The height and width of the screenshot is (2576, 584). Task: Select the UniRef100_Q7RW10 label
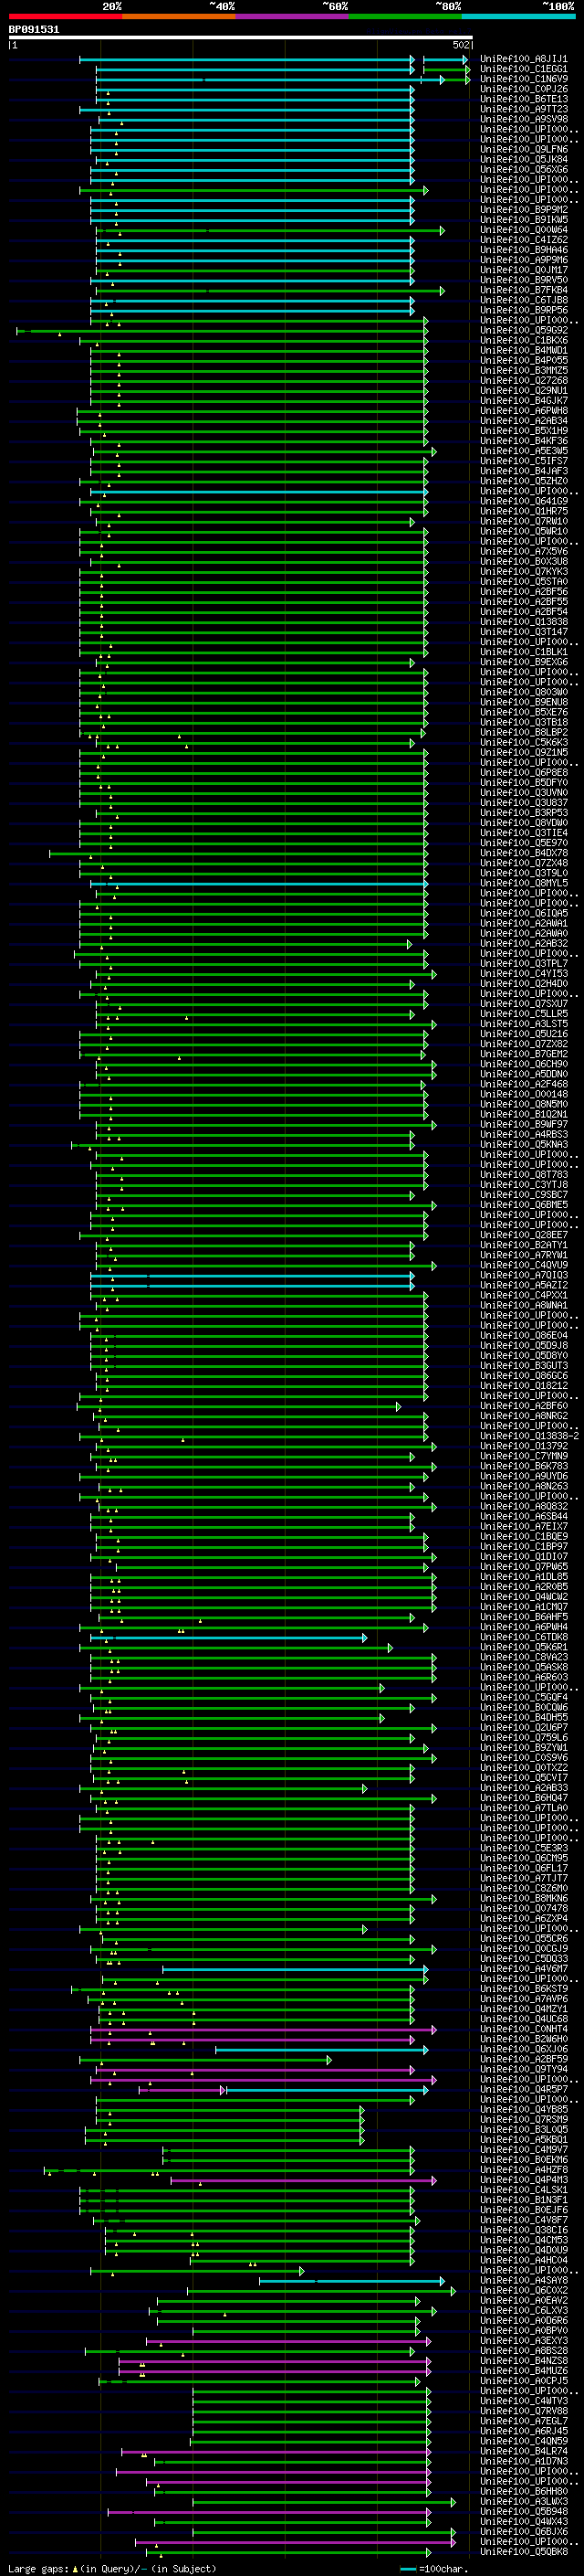coord(523,522)
